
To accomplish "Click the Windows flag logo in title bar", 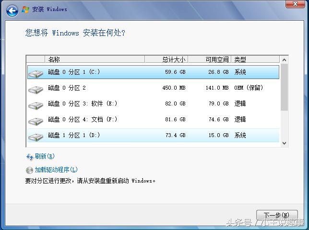I will coord(25,10).
